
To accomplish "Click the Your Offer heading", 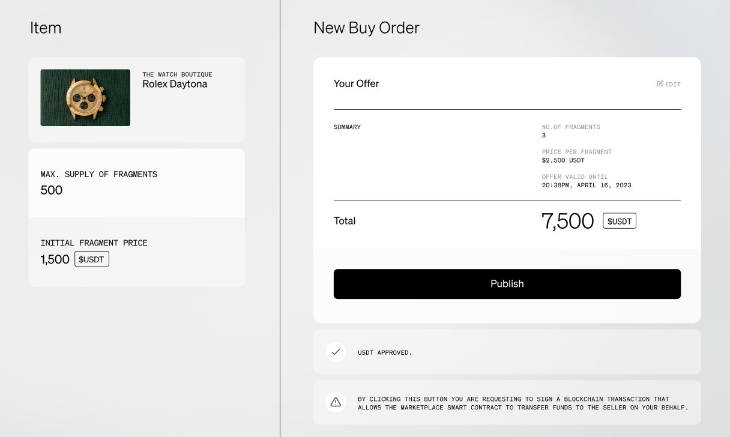I will [357, 84].
